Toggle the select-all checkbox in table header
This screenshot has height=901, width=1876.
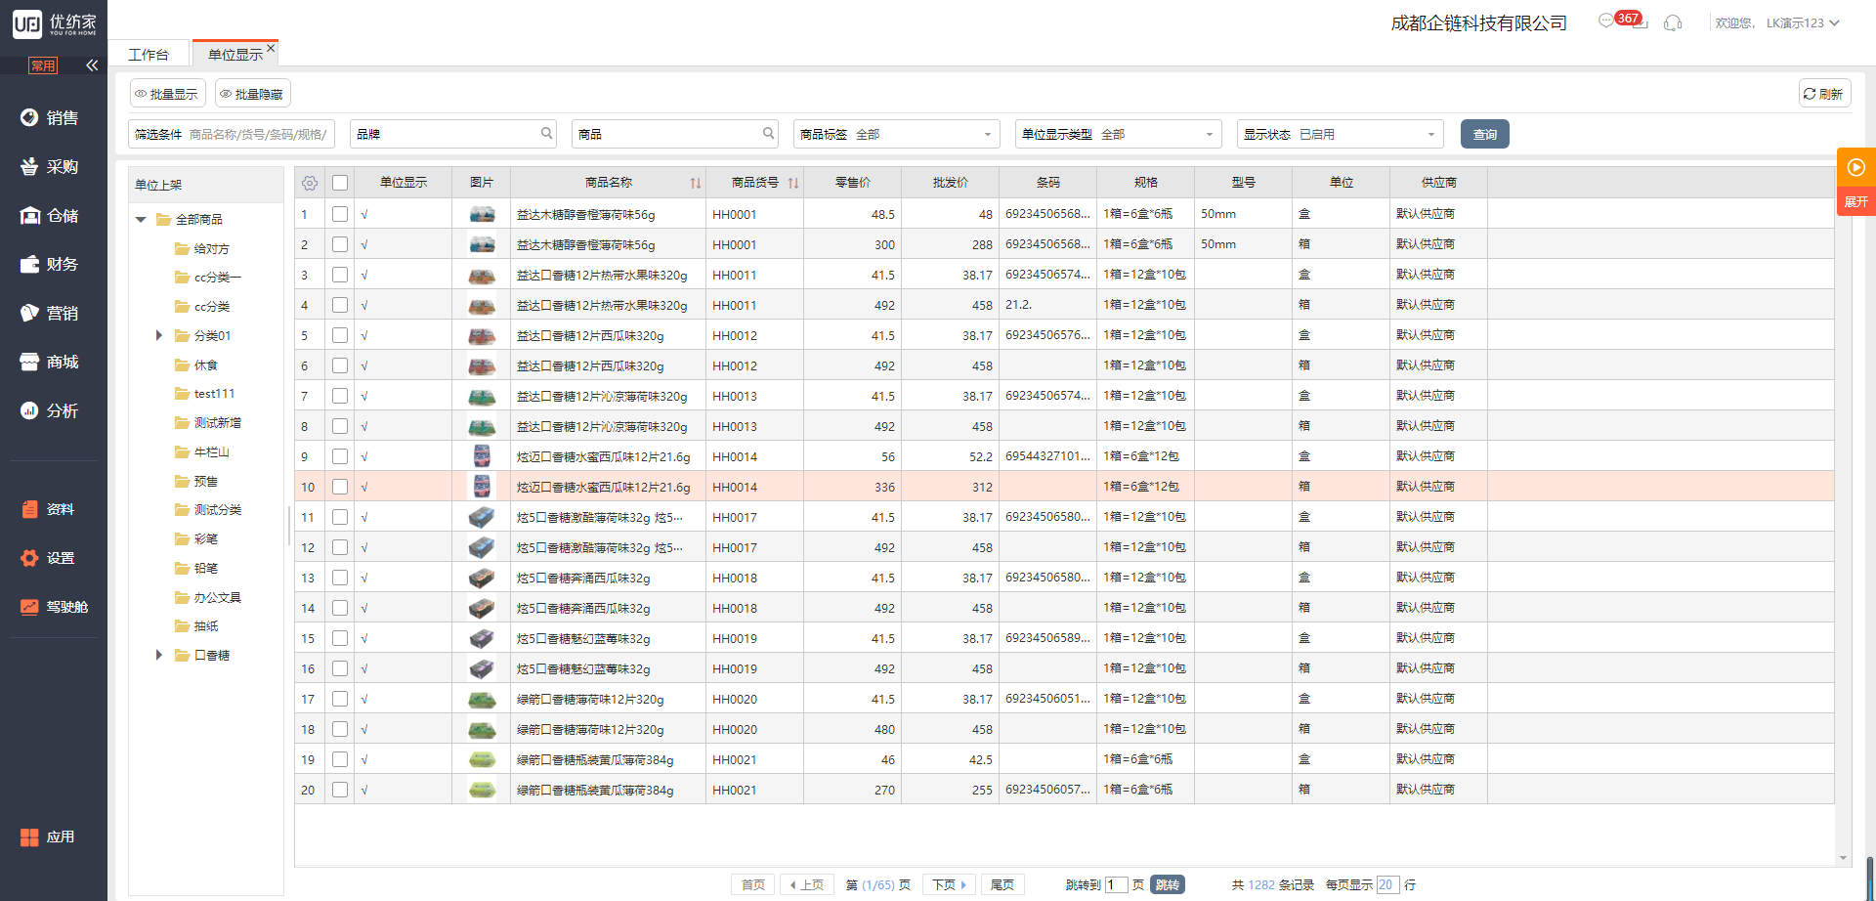pyautogui.click(x=340, y=183)
